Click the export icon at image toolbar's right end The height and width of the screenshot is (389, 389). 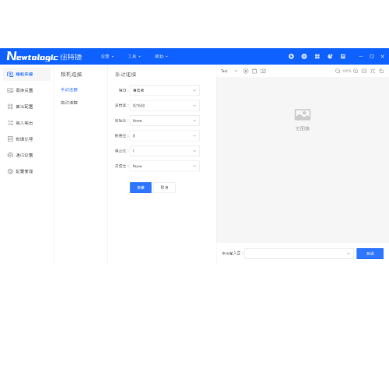pyautogui.click(x=381, y=71)
